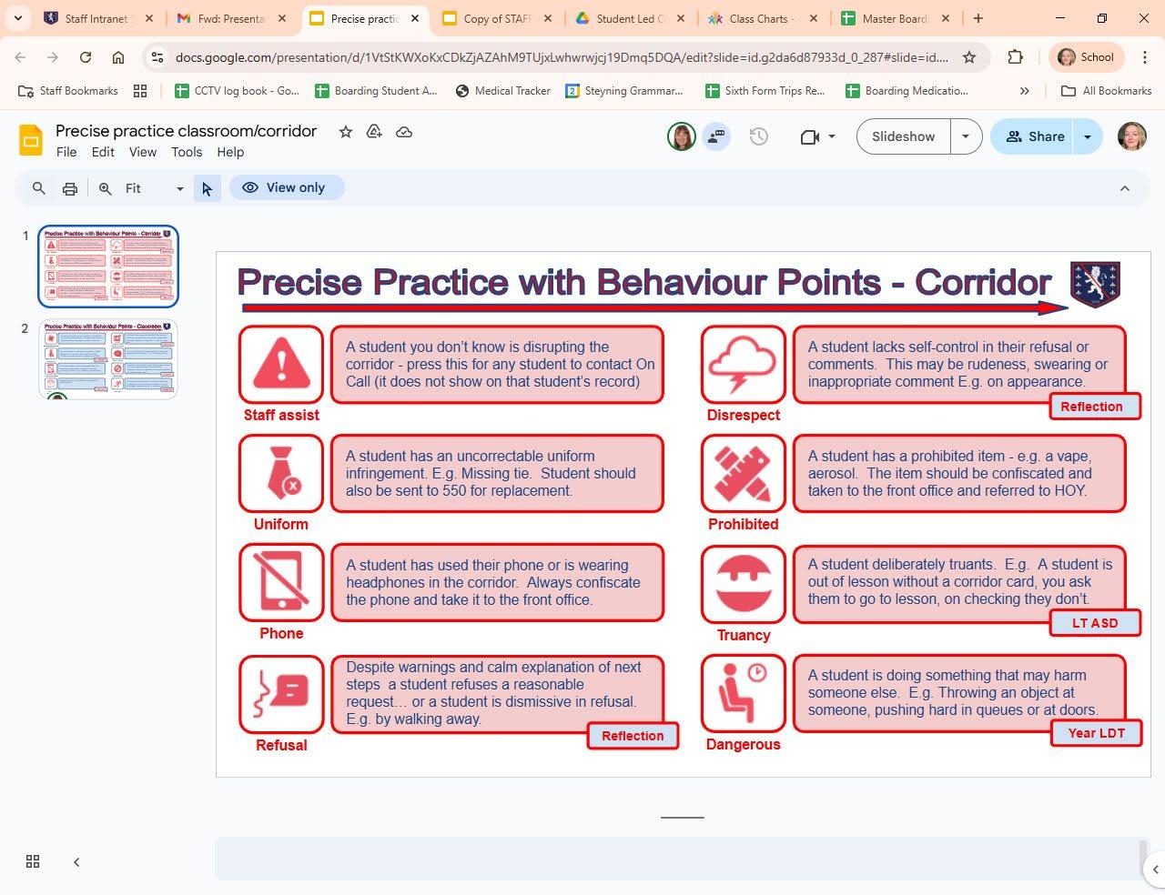Click the Phone crossed-out icon on slide
Screen dimensions: 1165x895
[281, 582]
